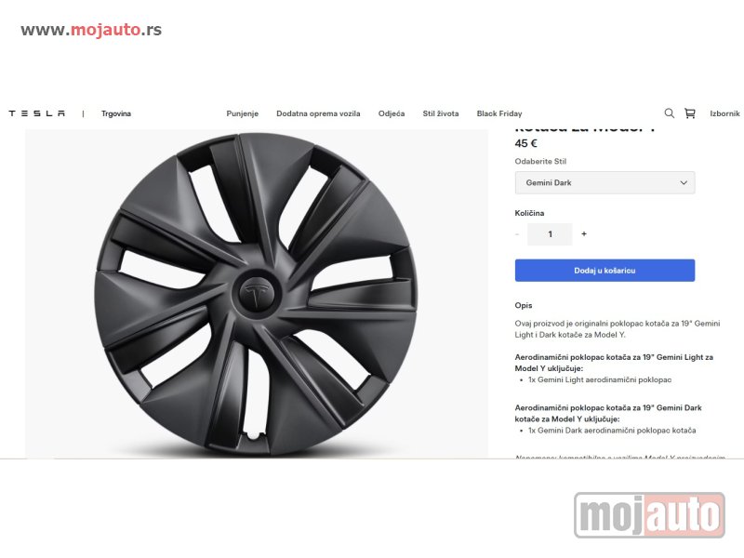The height and width of the screenshot is (558, 744).
Task: Open the Odjeća category
Action: tap(392, 113)
